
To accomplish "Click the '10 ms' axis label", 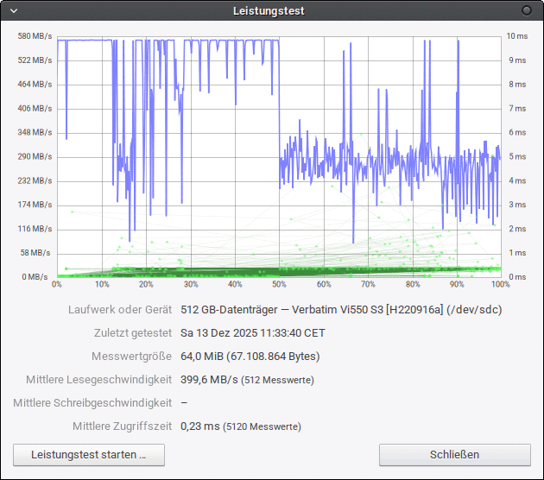I will coord(517,36).
